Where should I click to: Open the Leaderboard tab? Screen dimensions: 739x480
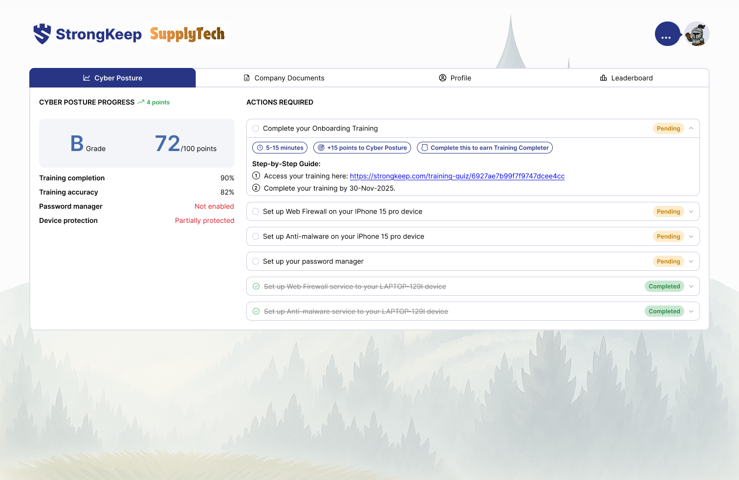tap(626, 78)
